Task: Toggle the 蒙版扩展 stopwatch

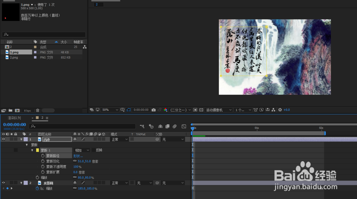Action: pyautogui.click(x=43, y=172)
